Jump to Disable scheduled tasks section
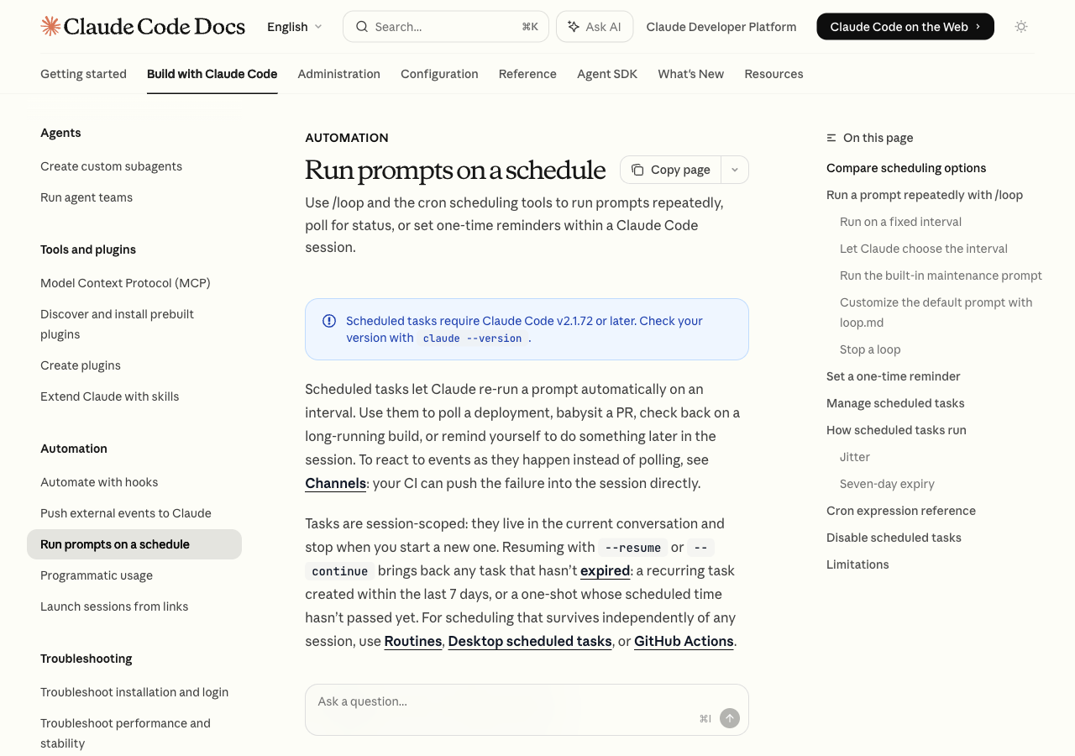 point(894,538)
